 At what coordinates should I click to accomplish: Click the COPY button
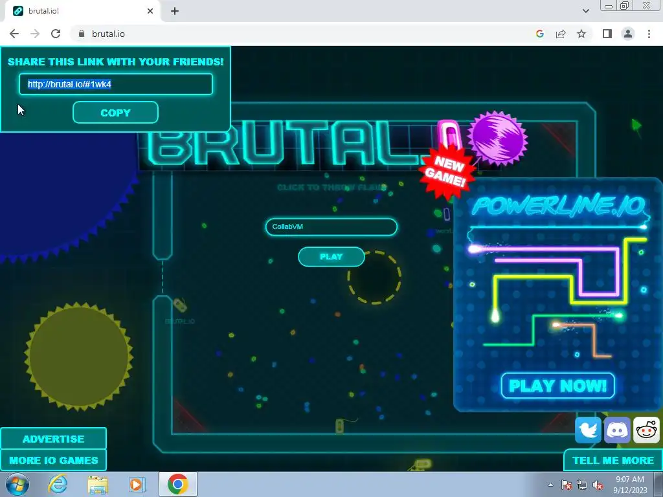[115, 113]
